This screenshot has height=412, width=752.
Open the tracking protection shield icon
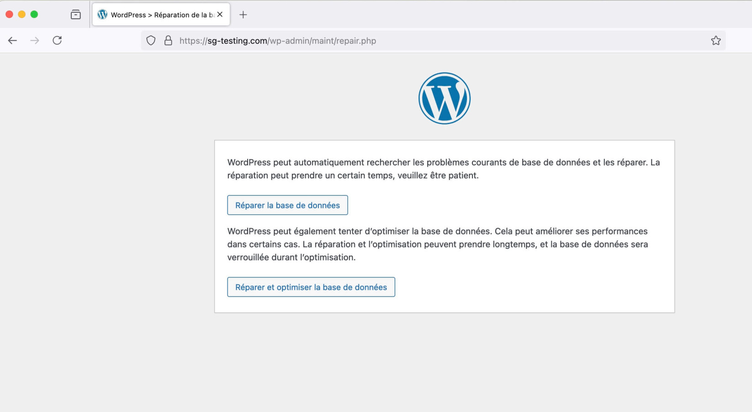coord(151,41)
